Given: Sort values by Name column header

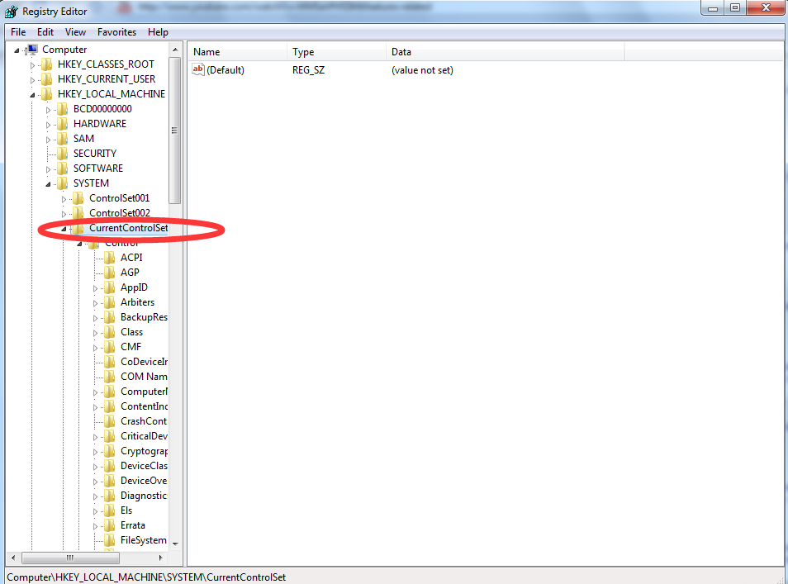Looking at the screenshot, I should [x=238, y=52].
